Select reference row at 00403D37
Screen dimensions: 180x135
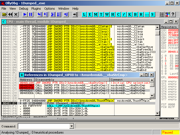[85, 91]
